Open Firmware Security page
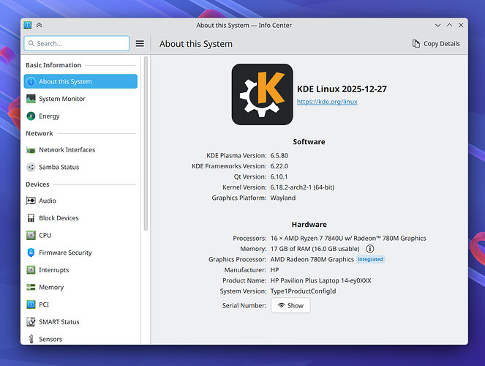Image resolution: width=485 pixels, height=366 pixels. [x=65, y=253]
